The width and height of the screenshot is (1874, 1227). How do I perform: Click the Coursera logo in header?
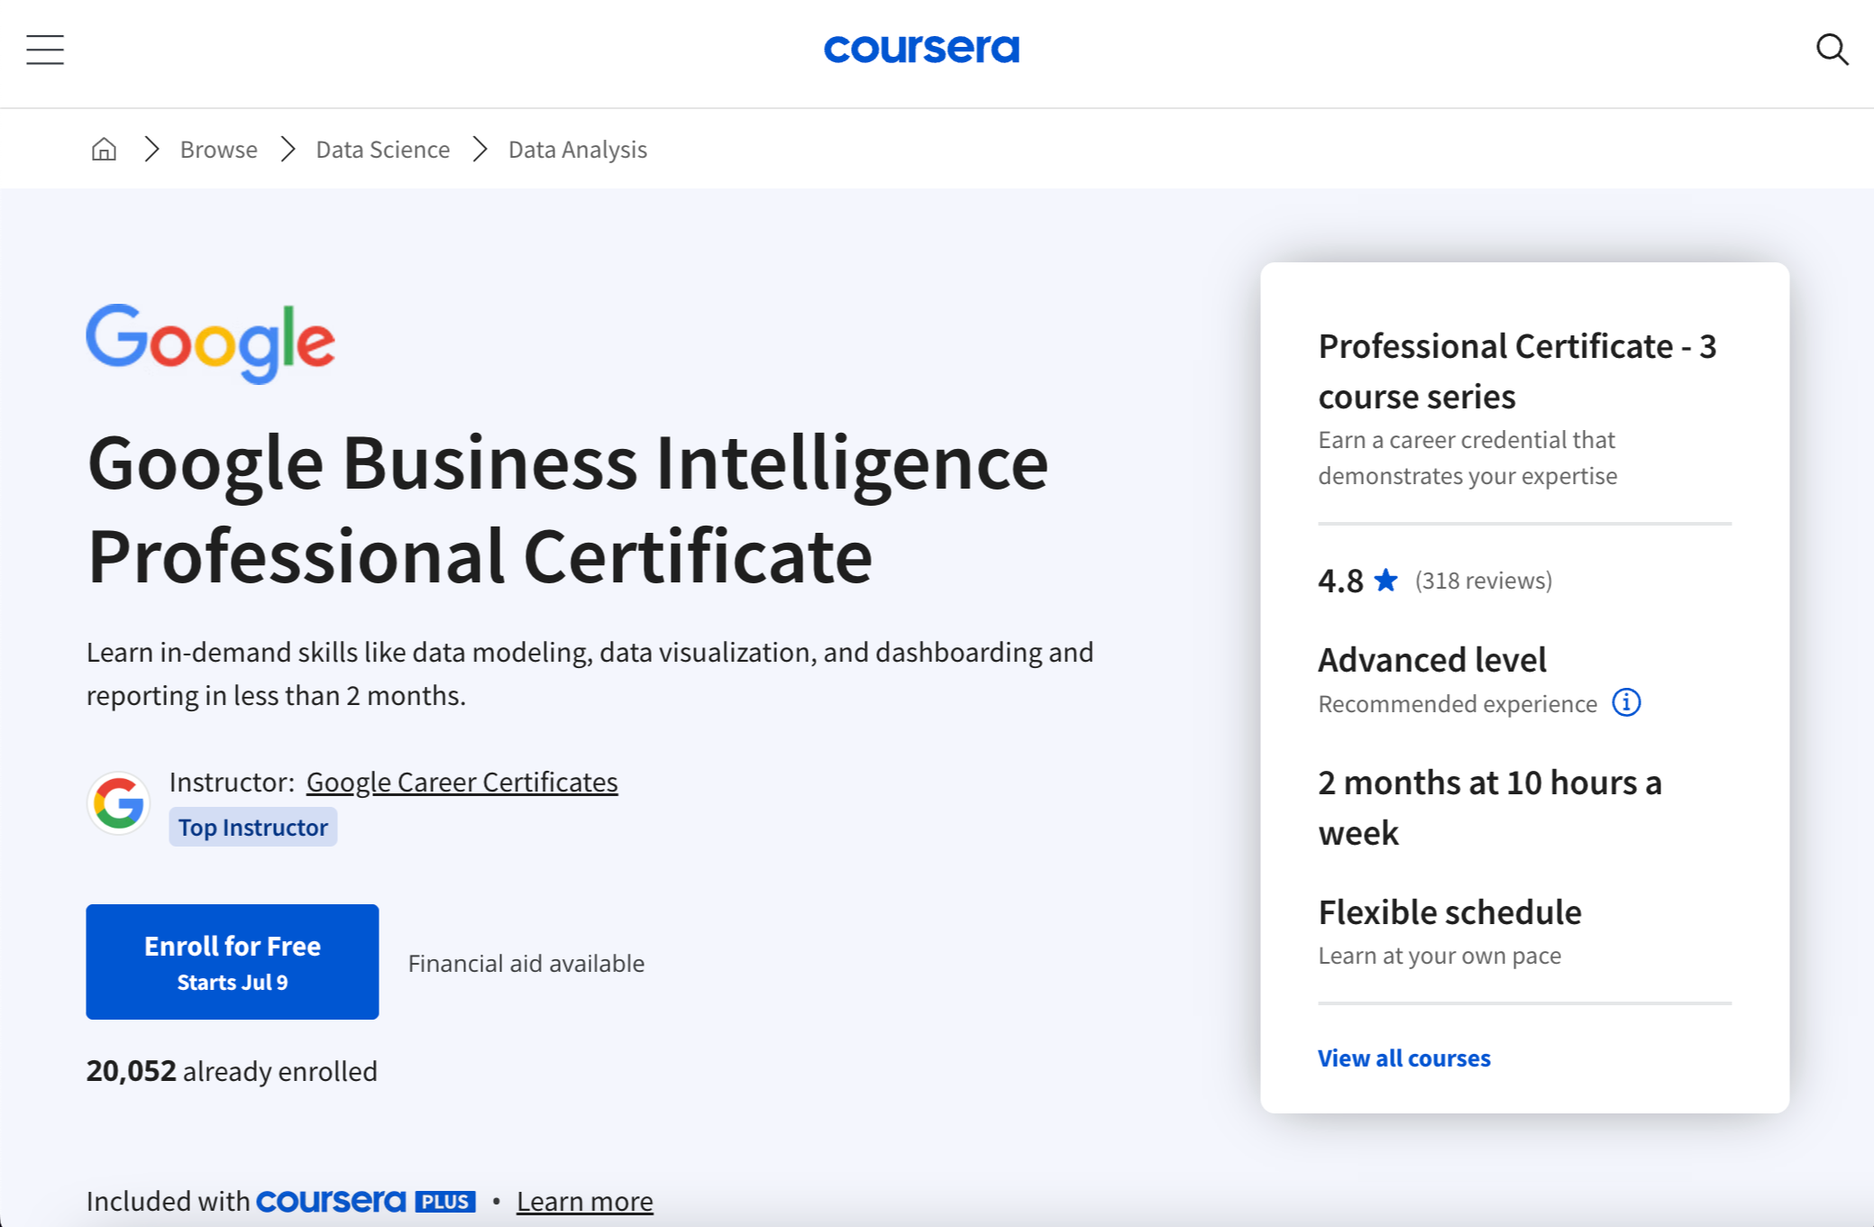(x=921, y=49)
